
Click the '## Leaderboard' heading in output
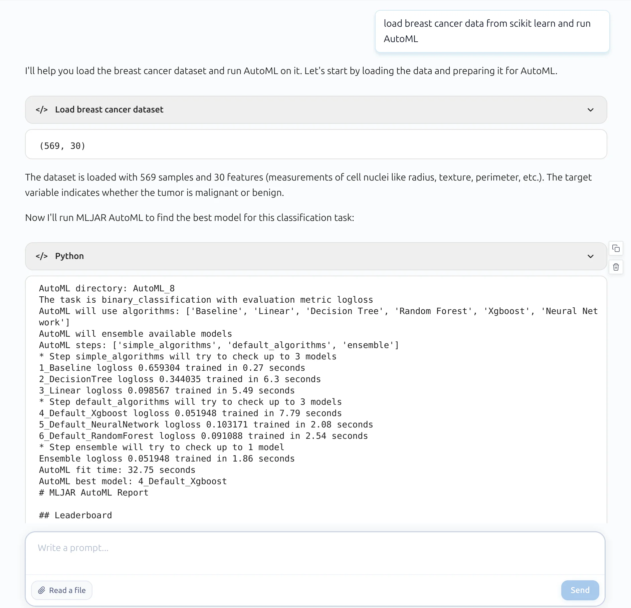coord(75,515)
